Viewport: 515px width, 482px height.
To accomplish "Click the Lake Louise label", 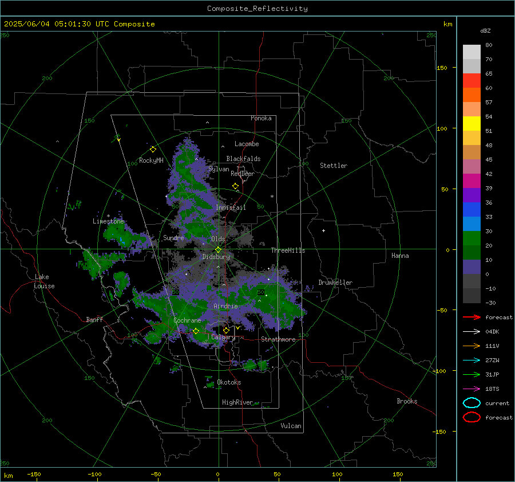I will 44,281.
